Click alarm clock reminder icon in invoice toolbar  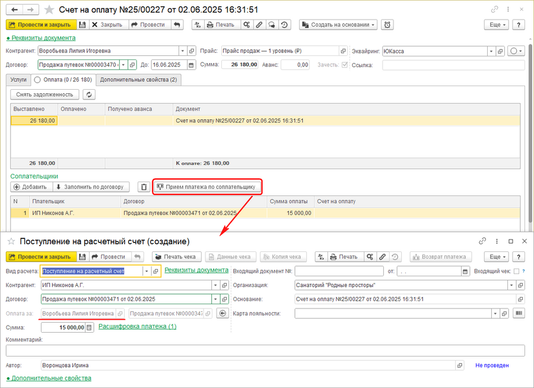[387, 24]
